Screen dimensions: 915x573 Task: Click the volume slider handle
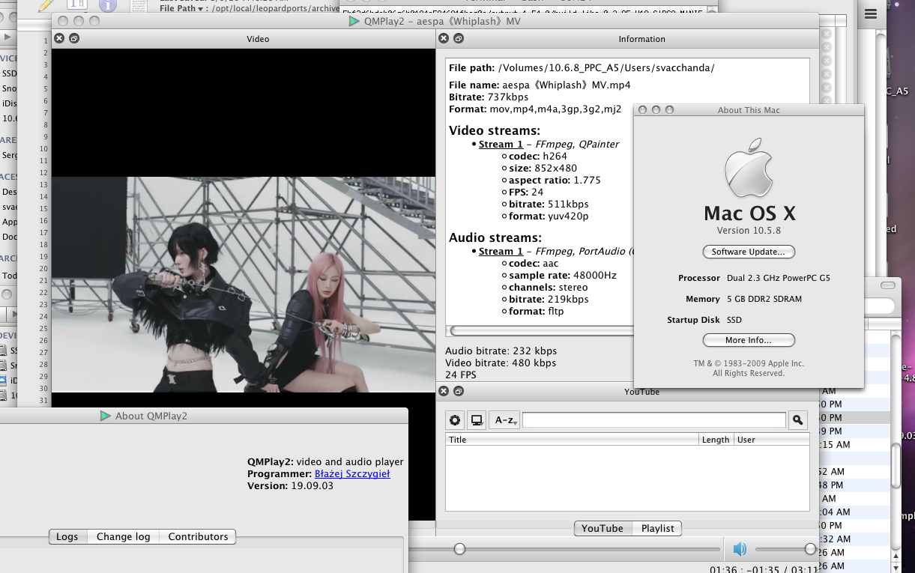(x=810, y=549)
